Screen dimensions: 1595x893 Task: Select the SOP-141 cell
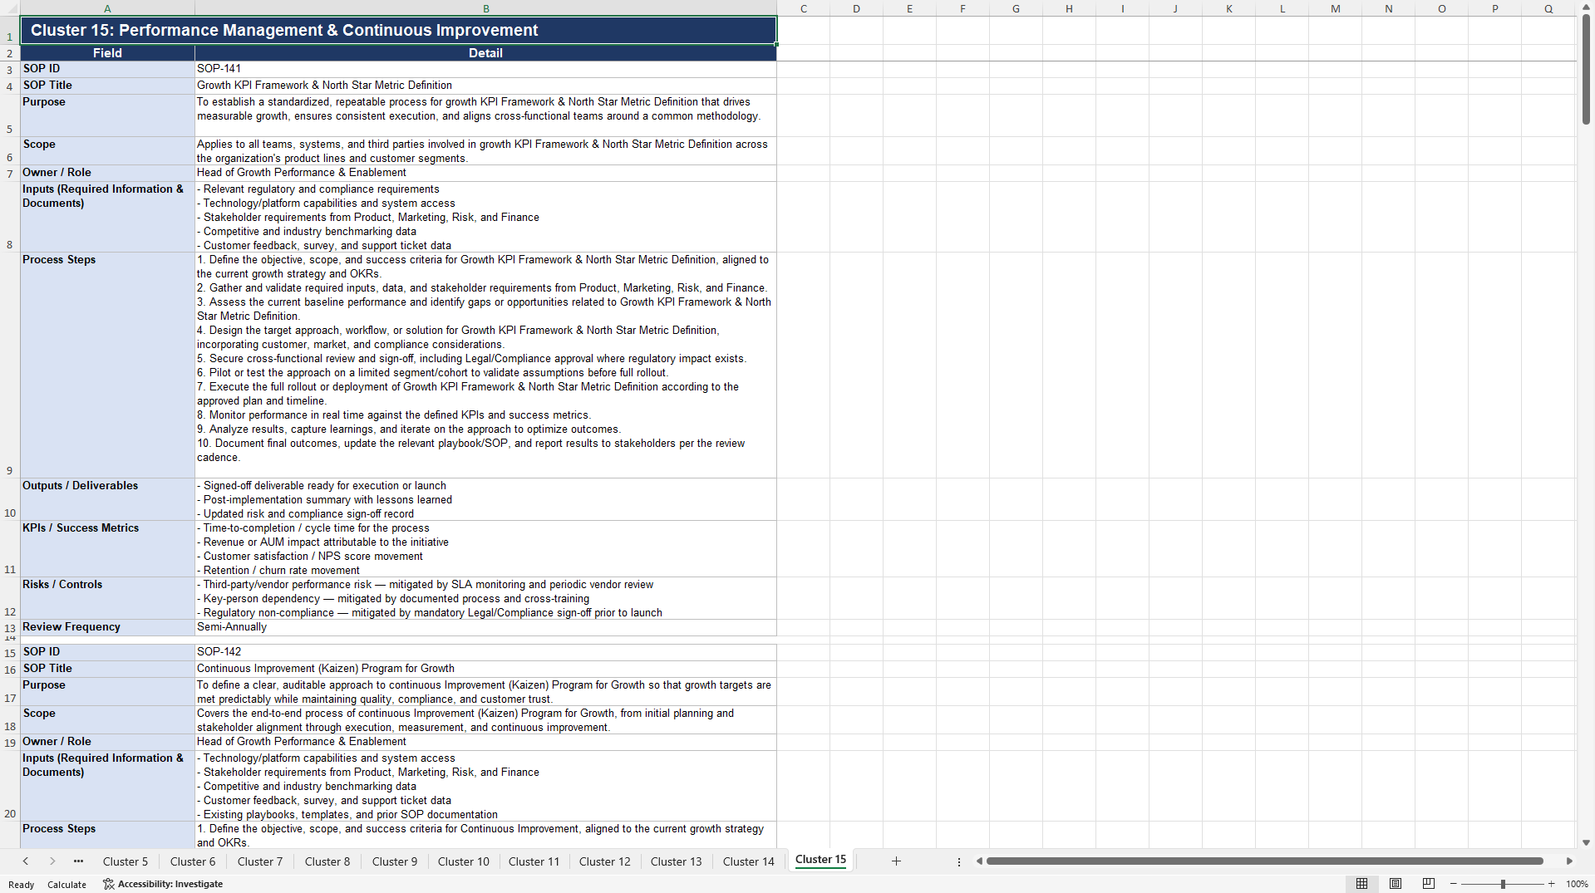tap(485, 69)
